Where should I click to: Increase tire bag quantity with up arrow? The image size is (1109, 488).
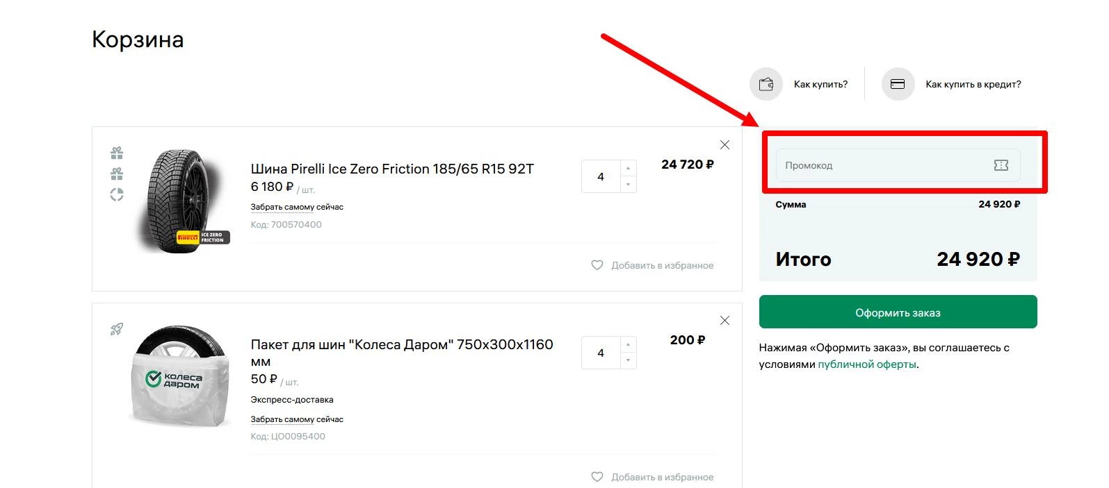629,345
